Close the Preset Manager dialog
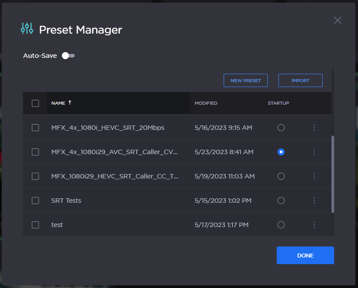Viewport: 358px width, 288px height. click(337, 20)
